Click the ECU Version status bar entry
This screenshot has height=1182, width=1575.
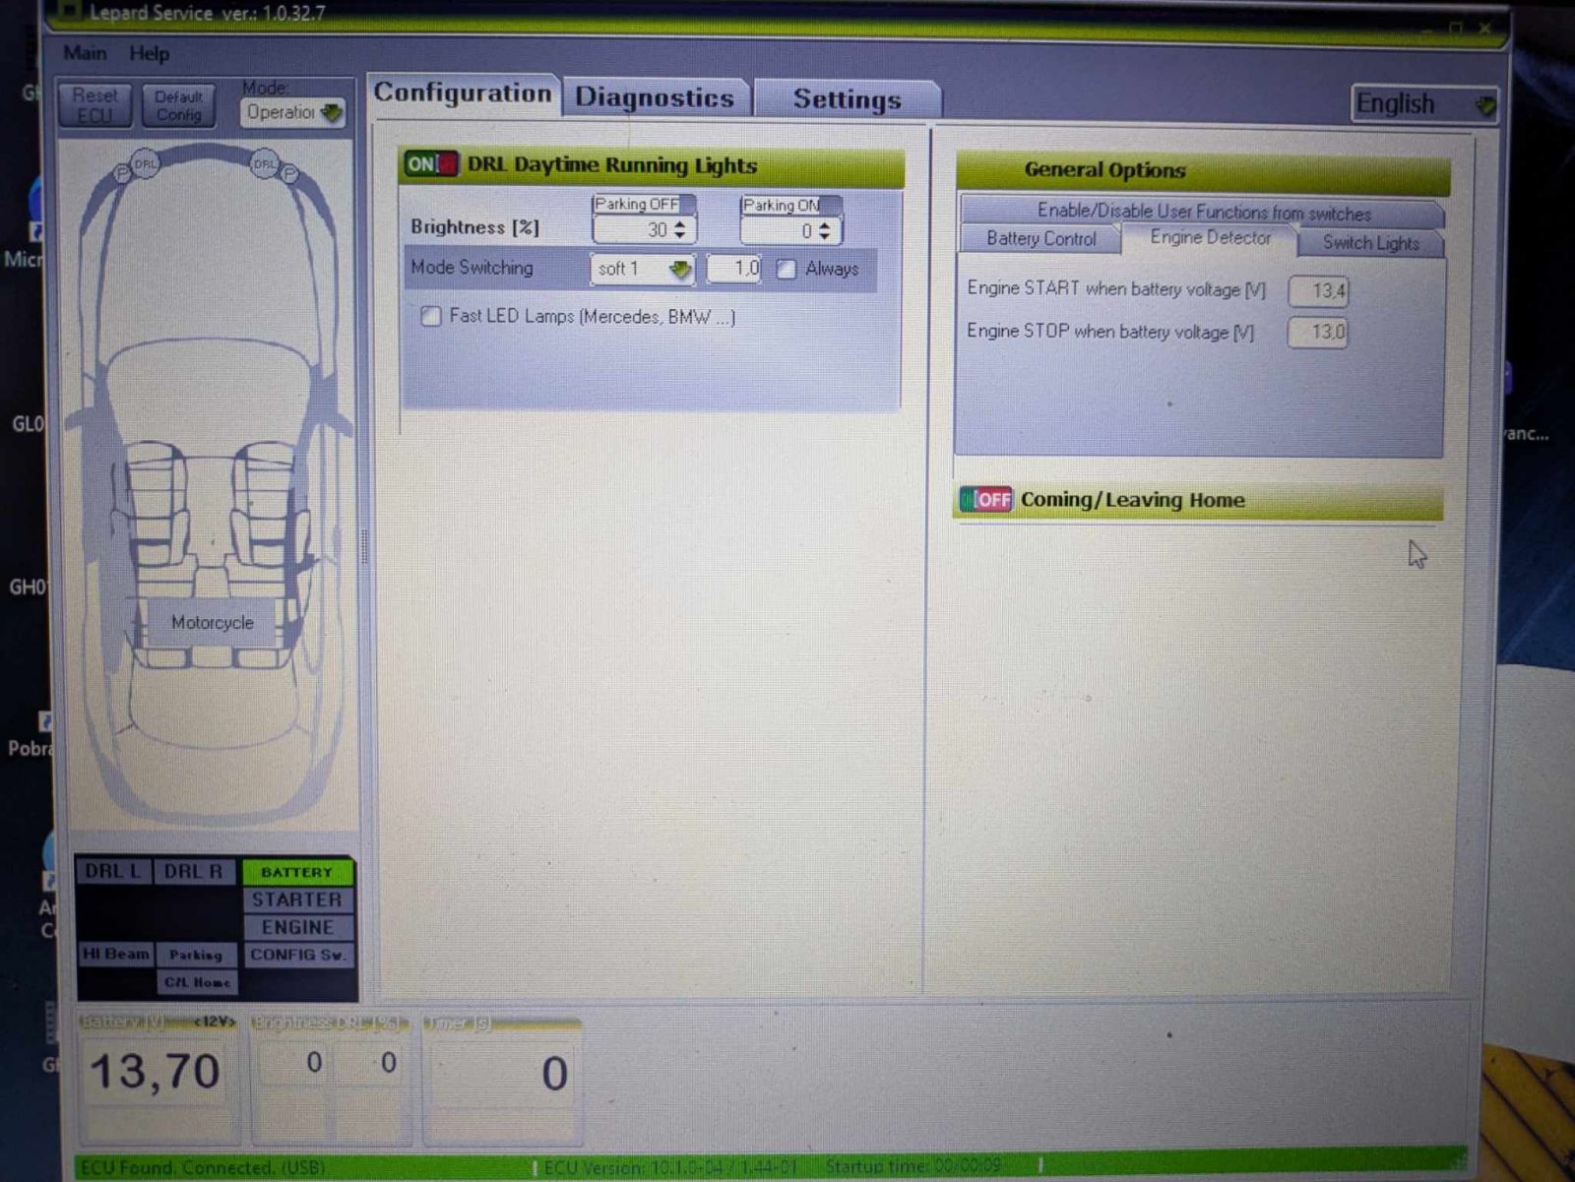pos(670,1167)
